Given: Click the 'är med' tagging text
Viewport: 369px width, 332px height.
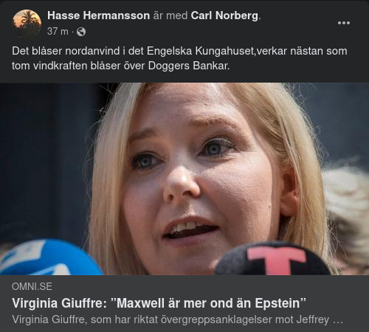Looking at the screenshot, I should click(x=170, y=15).
